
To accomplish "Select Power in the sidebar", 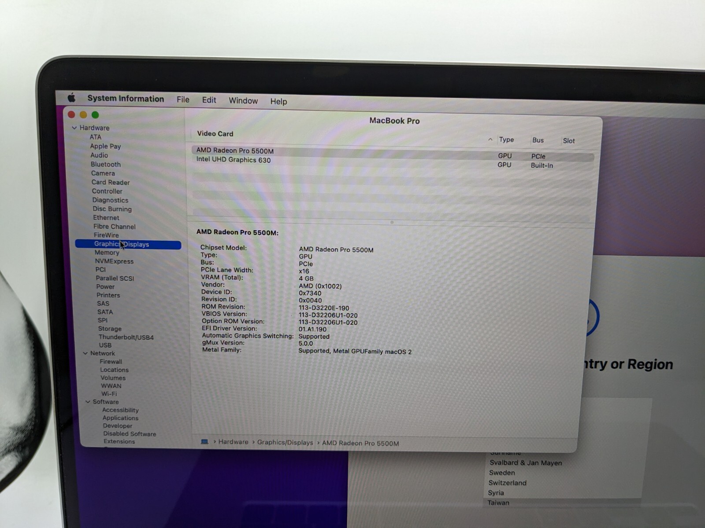I will [x=105, y=286].
